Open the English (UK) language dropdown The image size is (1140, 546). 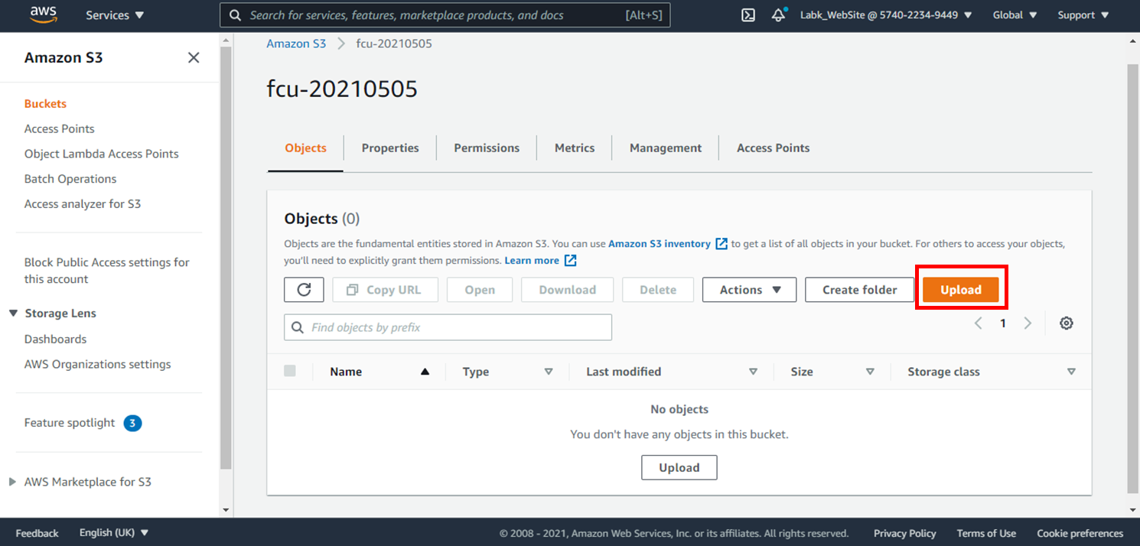114,533
